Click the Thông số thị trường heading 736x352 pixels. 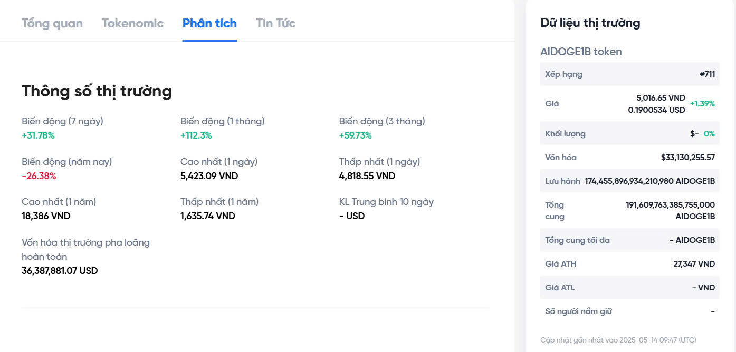coord(95,91)
